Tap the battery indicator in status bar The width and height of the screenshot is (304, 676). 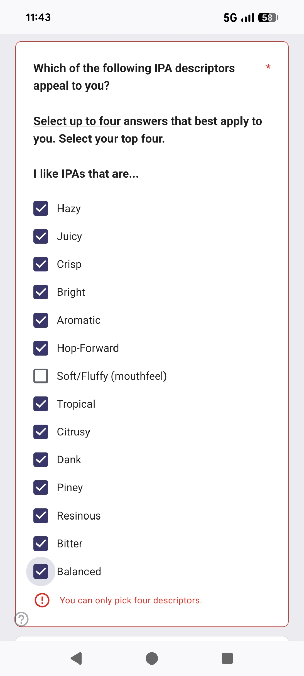click(x=268, y=18)
